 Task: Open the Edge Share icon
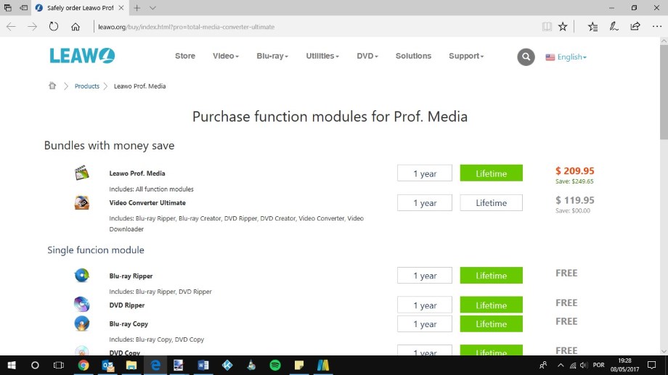click(x=635, y=27)
